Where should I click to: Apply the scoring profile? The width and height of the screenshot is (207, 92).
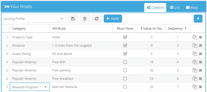point(113,19)
